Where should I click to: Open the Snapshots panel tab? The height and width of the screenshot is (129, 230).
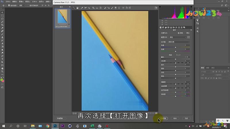184,28
